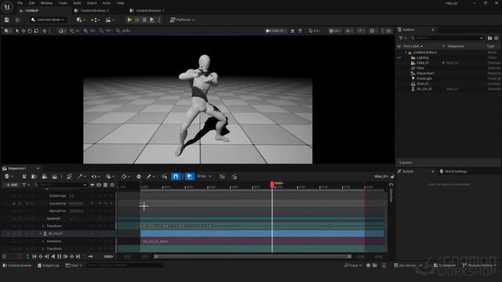Jump to the end of the sequence

(78, 256)
